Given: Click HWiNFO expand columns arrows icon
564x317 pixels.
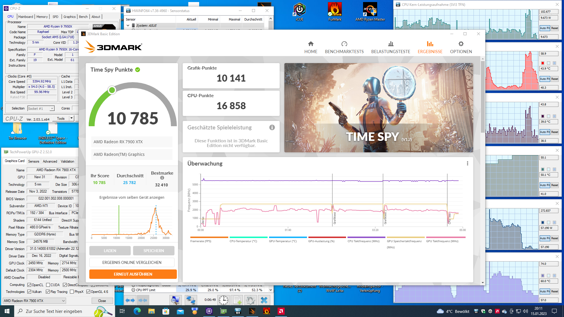Looking at the screenshot, I should [x=130, y=300].
